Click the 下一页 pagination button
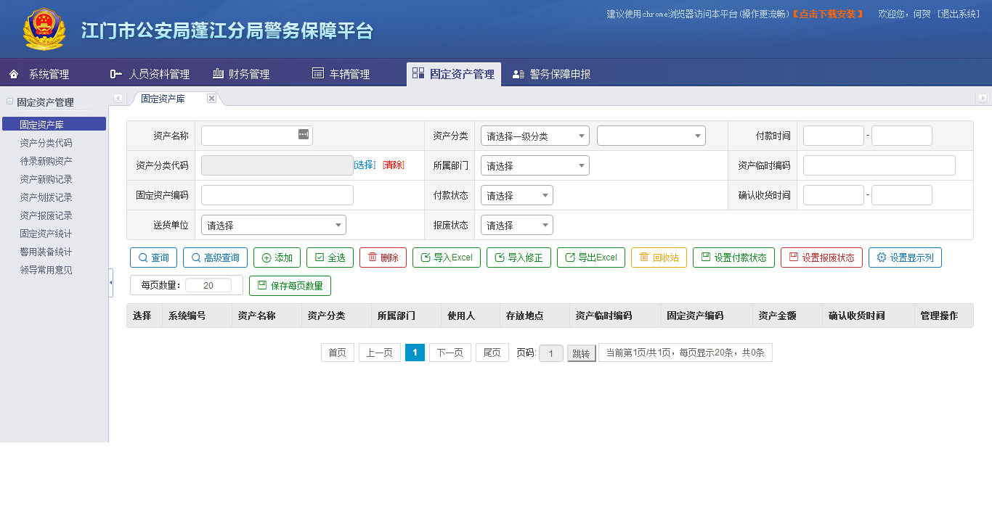 (x=450, y=353)
